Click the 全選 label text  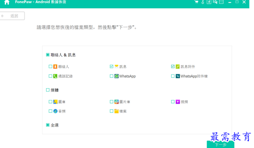click(55, 125)
